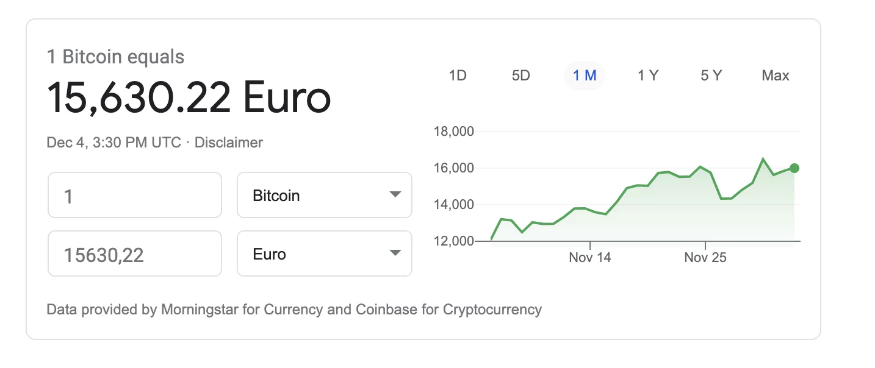
Task: Open the Disclaimer link
Action: (x=229, y=143)
